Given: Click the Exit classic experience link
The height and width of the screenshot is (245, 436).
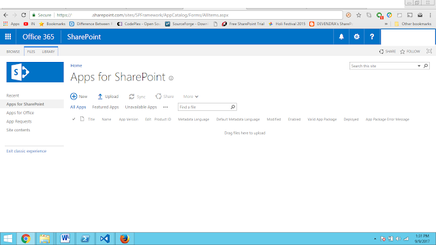Looking at the screenshot, I should point(27,151).
